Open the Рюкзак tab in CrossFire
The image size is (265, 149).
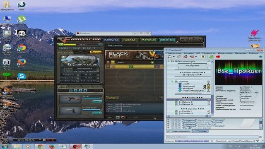point(63,87)
